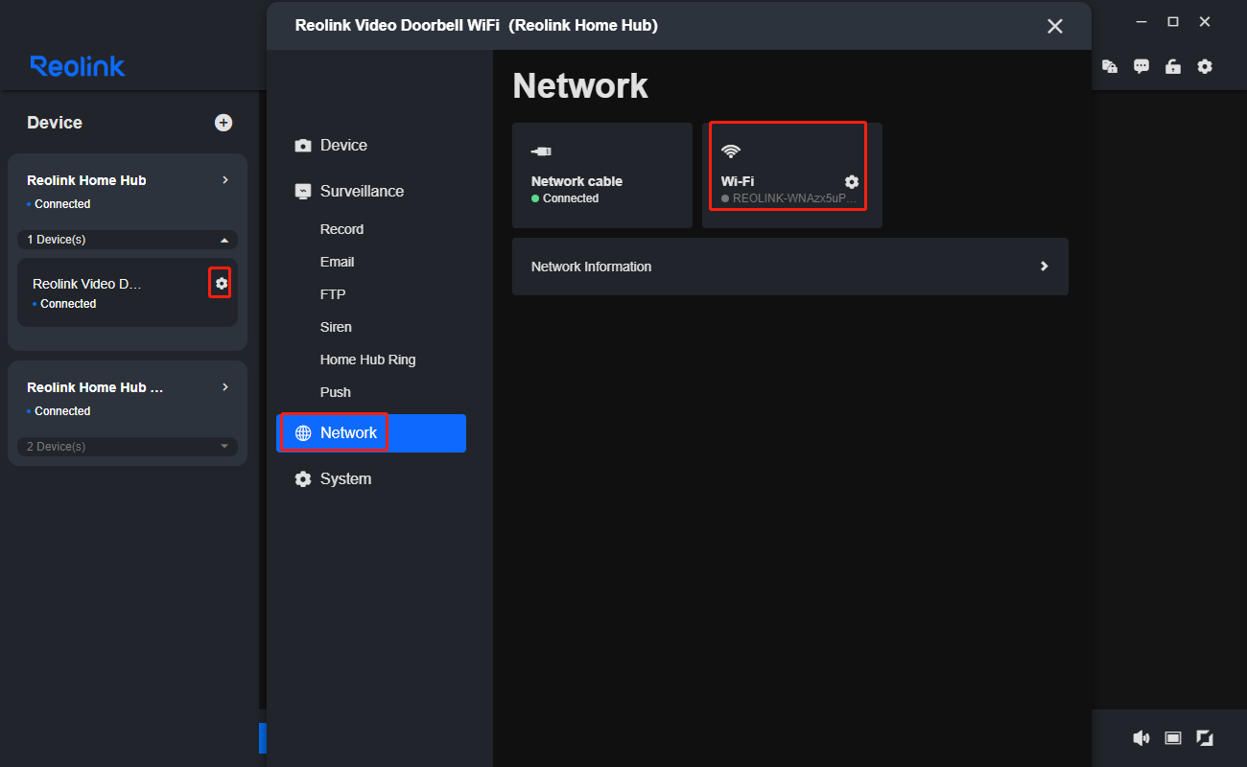1247x767 pixels.
Task: Close the doorbell settings dialog
Action: [1055, 26]
